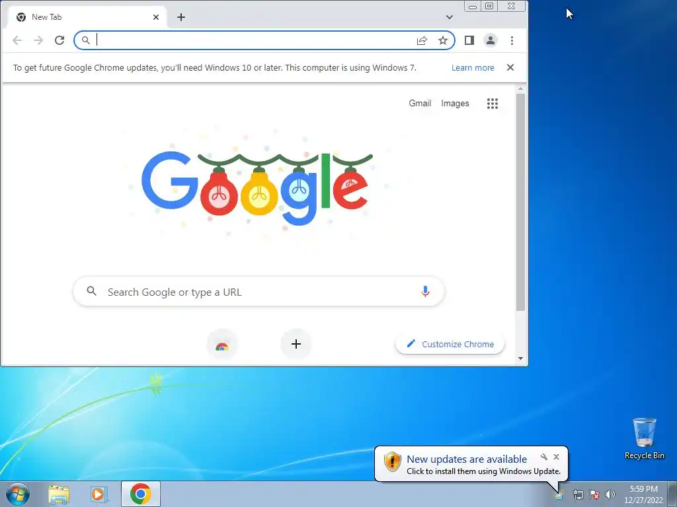Screen dimensions: 677x507
Task: Click the New updates are available balloon
Action: (x=471, y=464)
